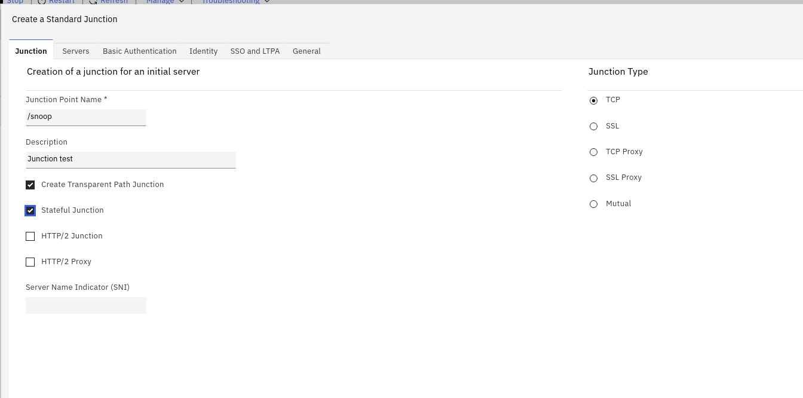This screenshot has height=398, width=803.
Task: Open the Basic Authentication tab
Action: tap(139, 51)
